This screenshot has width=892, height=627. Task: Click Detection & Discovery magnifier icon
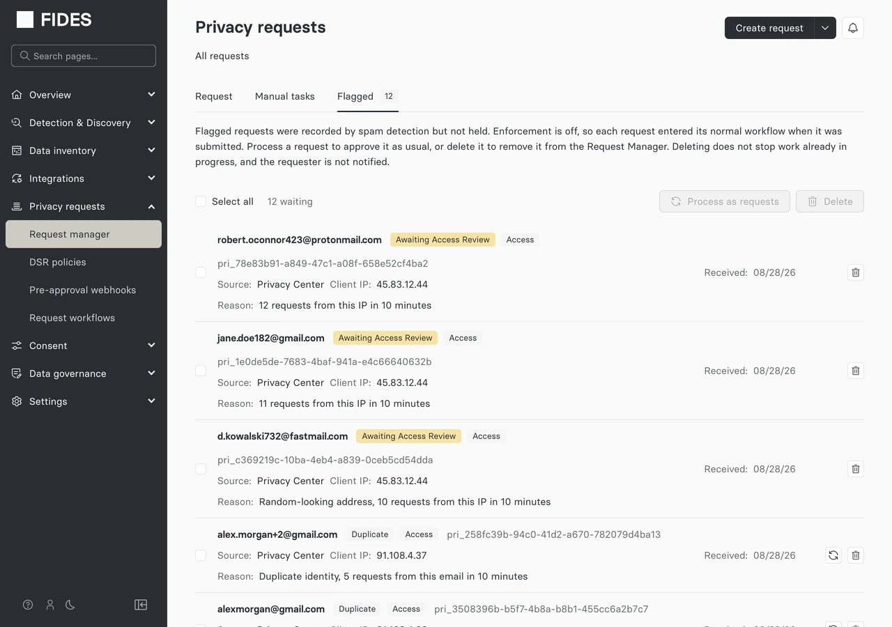point(17,123)
